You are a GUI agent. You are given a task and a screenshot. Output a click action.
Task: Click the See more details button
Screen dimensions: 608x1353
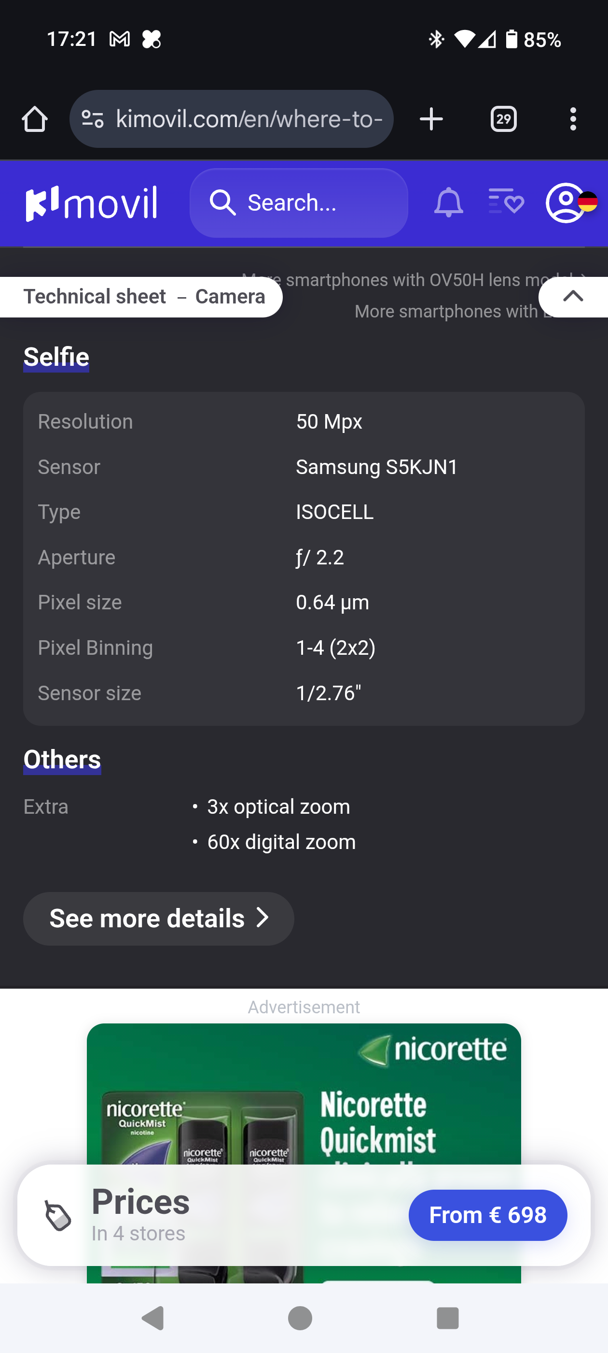tap(158, 919)
